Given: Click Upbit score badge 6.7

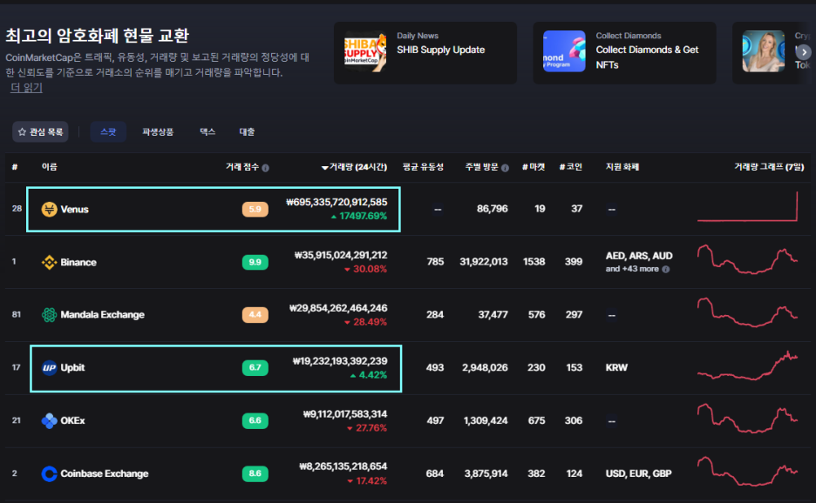Looking at the screenshot, I should tap(255, 368).
